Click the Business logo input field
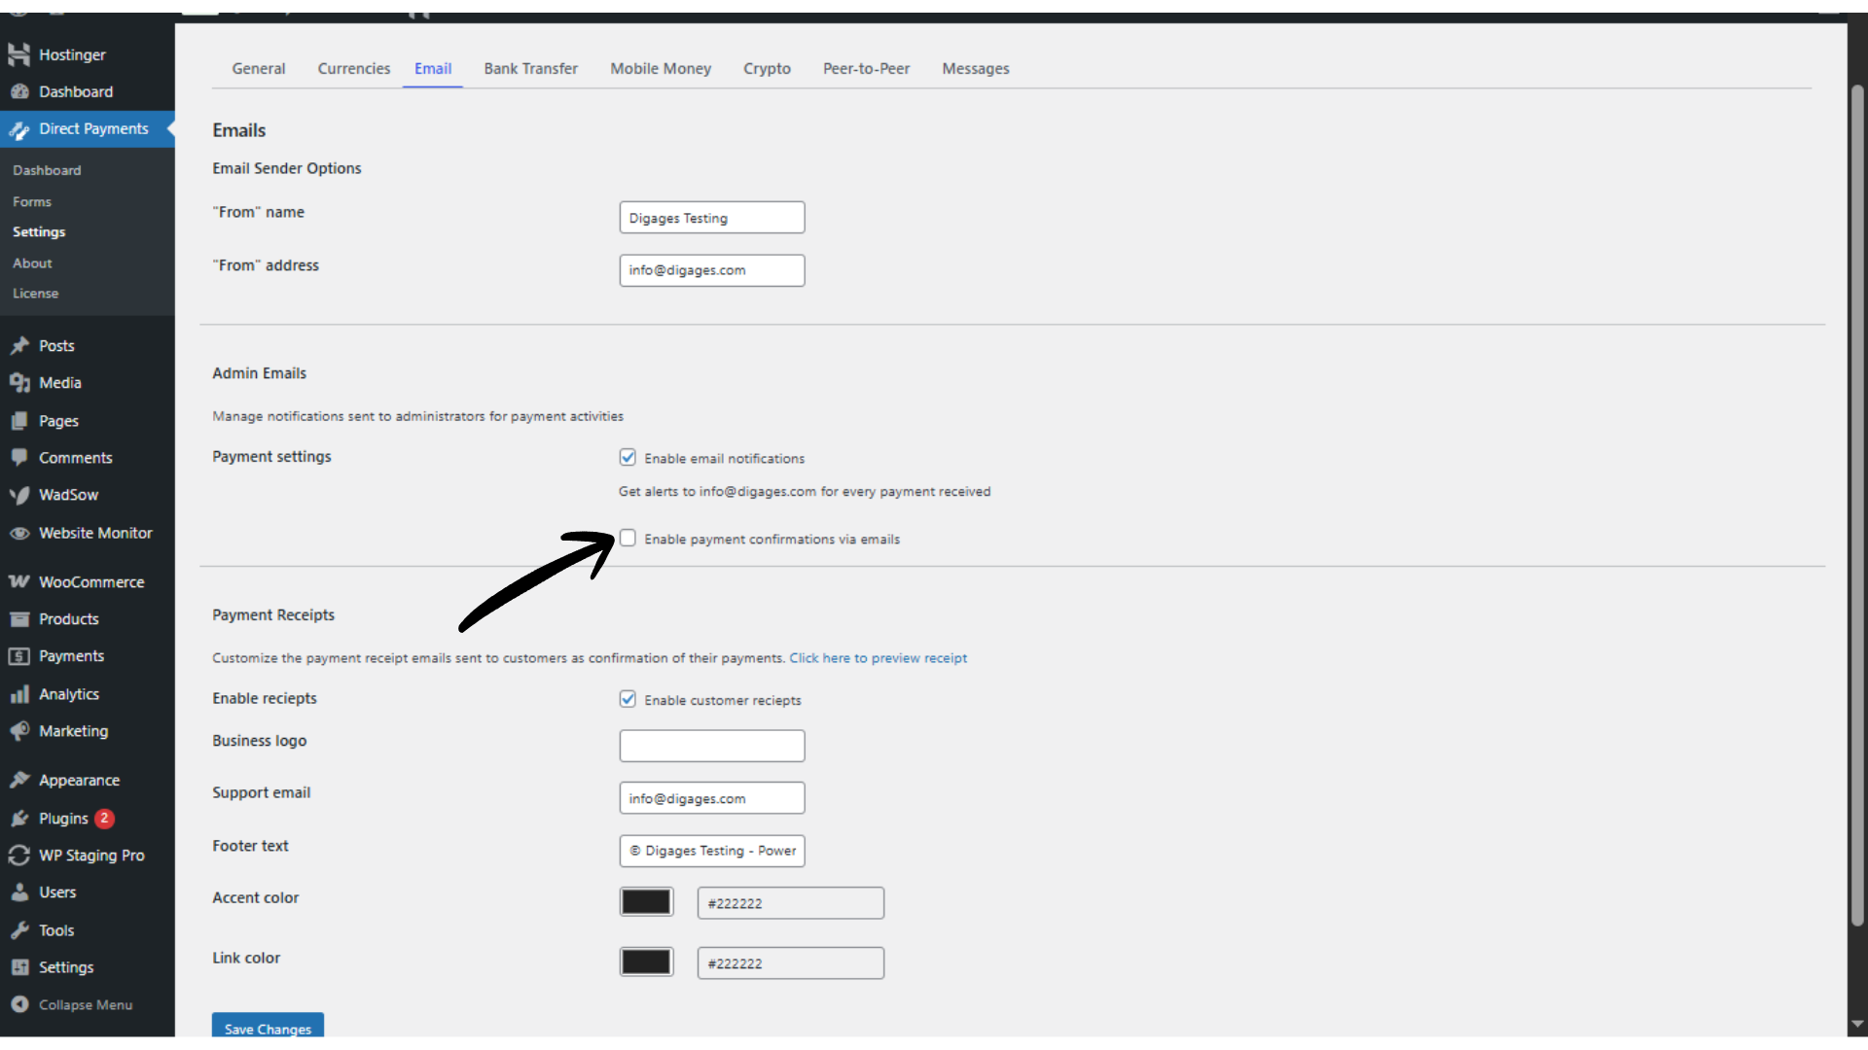 pyautogui.click(x=711, y=746)
